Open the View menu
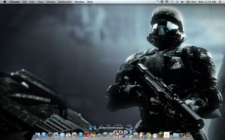The width and height of the screenshot is (225, 140). 40,2
